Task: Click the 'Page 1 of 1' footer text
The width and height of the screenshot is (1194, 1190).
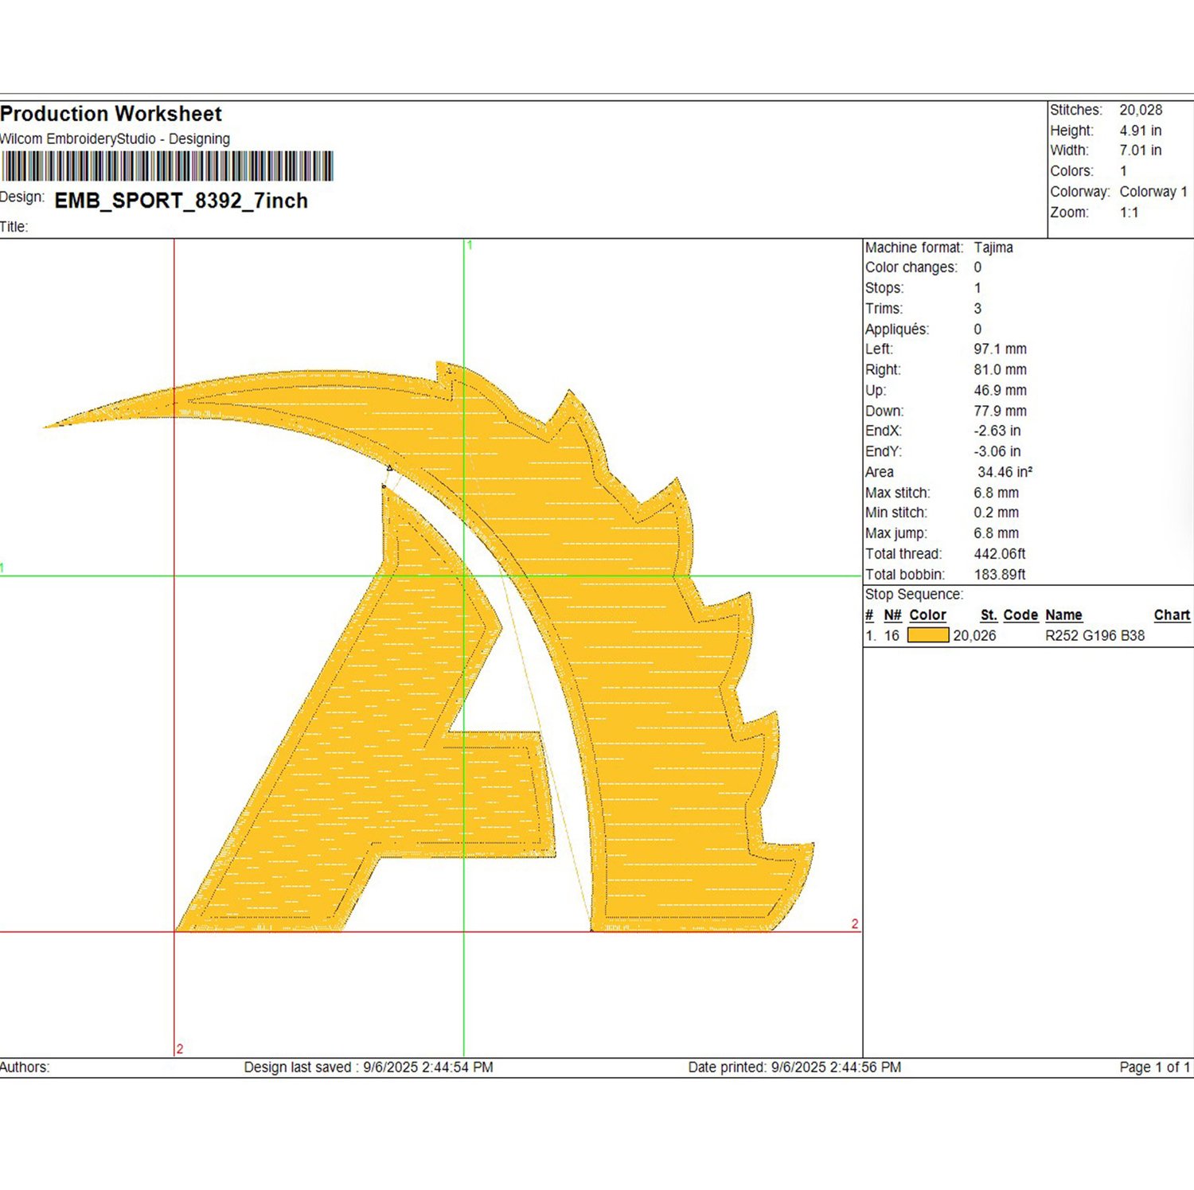Action: tap(1154, 1067)
